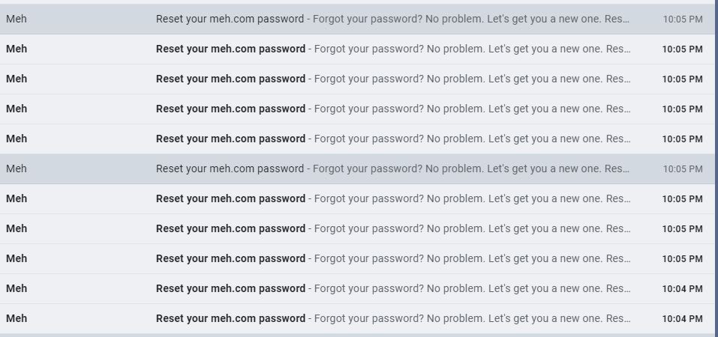718x337 pixels.
Task: Click the 10:04 PM timestamp on the last email
Action: pos(682,318)
